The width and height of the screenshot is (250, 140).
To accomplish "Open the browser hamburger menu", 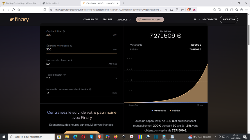I will tap(246, 10).
